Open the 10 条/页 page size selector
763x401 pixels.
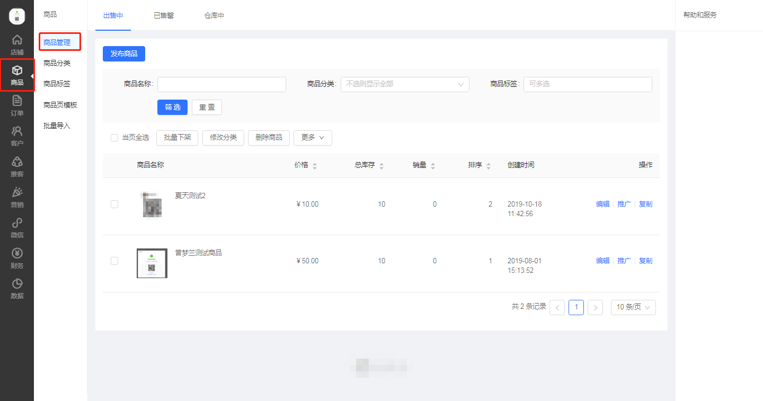(633, 307)
